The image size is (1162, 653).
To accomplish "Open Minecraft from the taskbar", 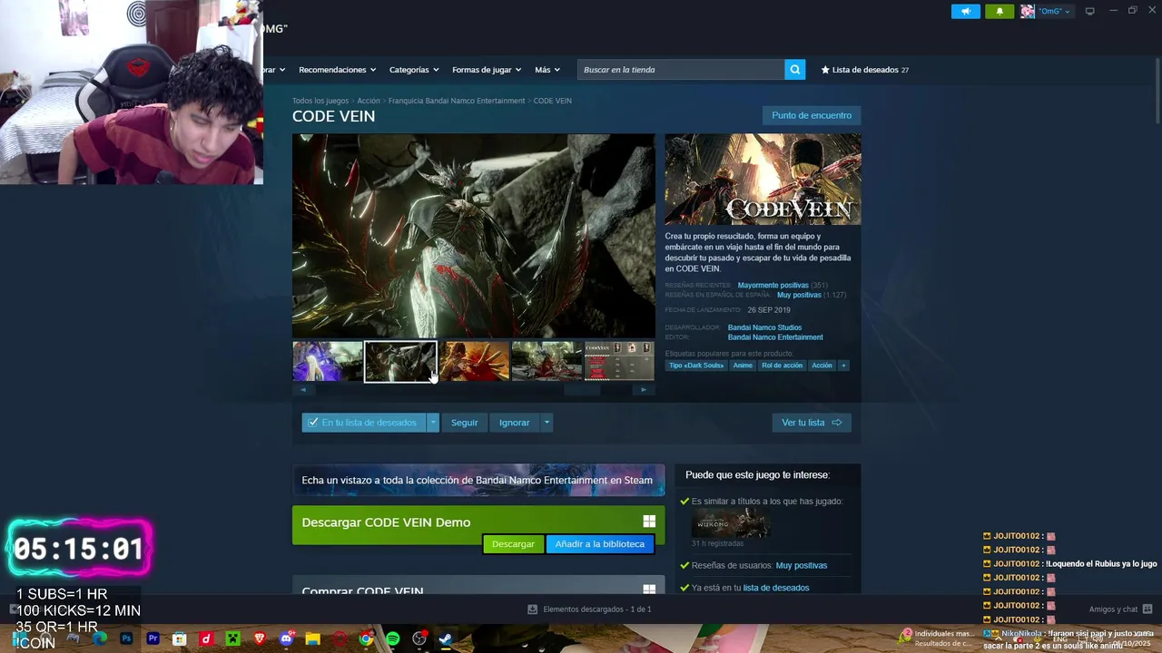I will [x=232, y=638].
